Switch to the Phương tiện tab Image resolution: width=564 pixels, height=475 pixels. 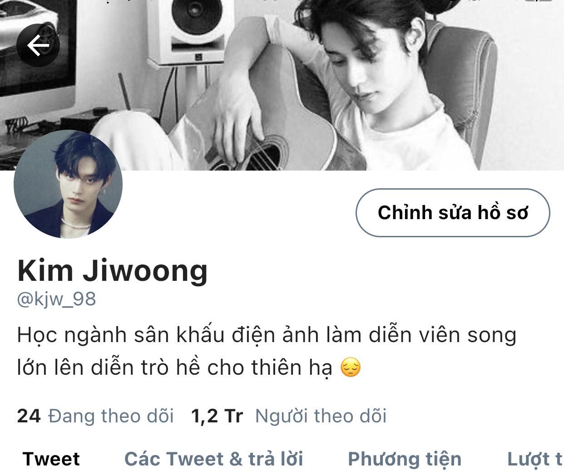[x=405, y=459]
